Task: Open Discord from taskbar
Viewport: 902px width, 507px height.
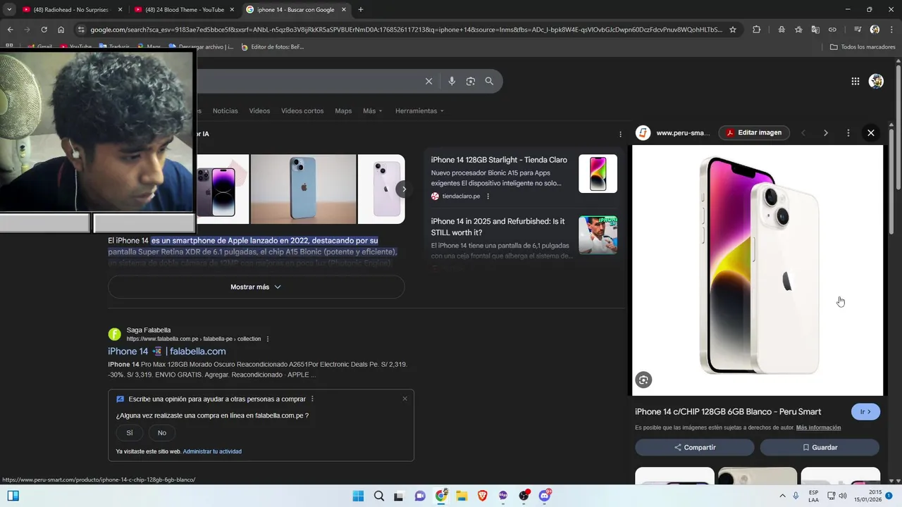Action: [x=544, y=496]
